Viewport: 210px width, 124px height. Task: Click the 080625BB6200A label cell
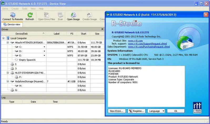pyautogui.click(x=57, y=43)
